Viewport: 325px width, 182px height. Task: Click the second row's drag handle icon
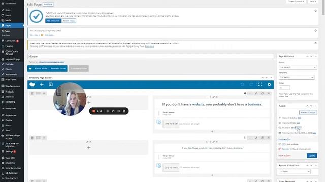[32, 138]
